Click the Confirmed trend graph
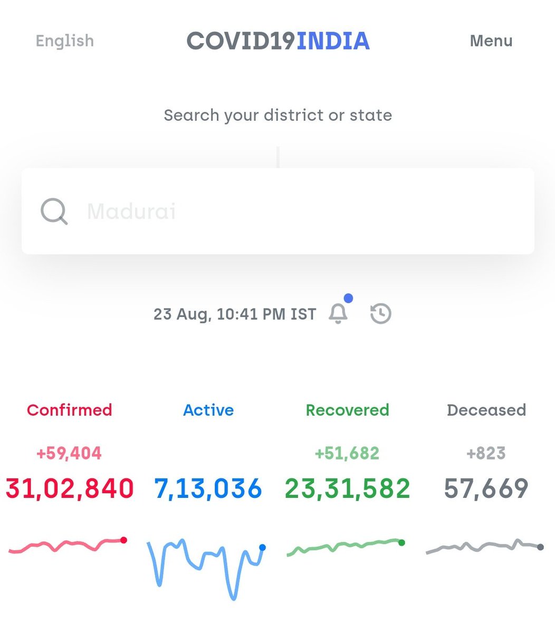This screenshot has width=555, height=633. (69, 543)
